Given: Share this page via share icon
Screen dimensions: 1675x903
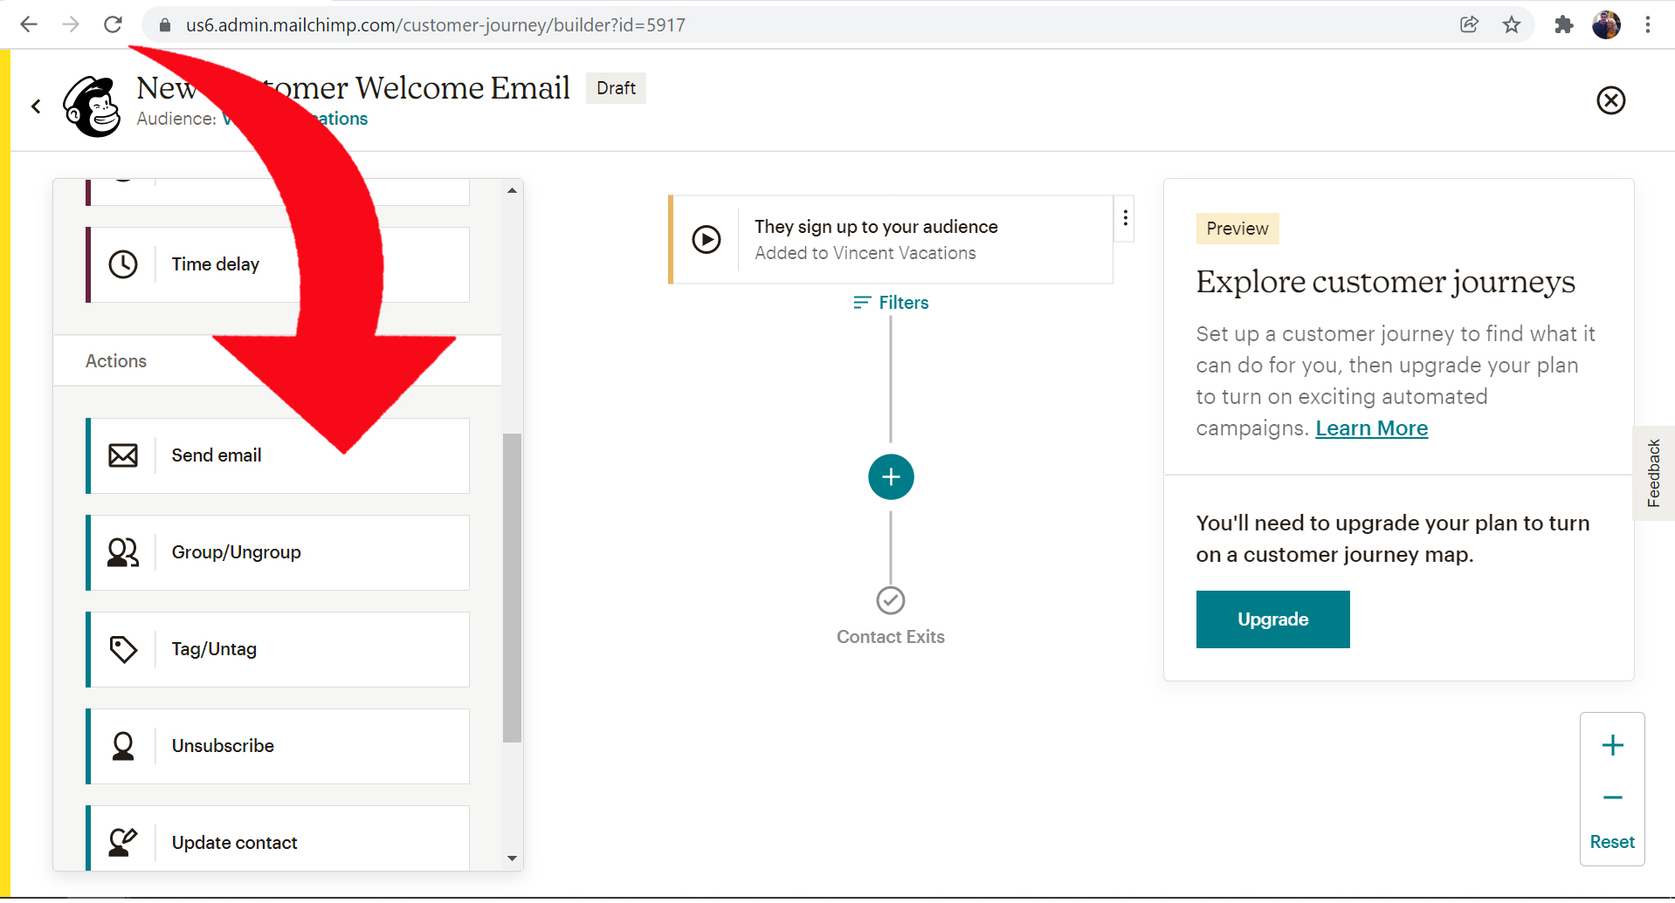Looking at the screenshot, I should tap(1470, 24).
